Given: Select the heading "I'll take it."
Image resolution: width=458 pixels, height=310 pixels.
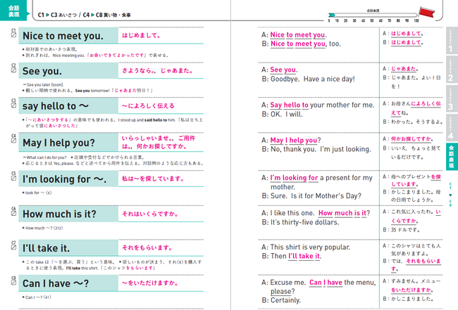Looking at the screenshot, I should [x=46, y=248].
